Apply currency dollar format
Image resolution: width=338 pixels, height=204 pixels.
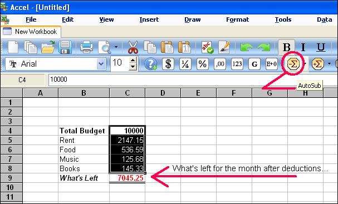tap(168, 64)
